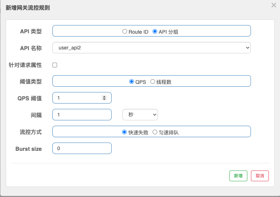
Task: Click the green 新增 button
Action: click(x=238, y=176)
